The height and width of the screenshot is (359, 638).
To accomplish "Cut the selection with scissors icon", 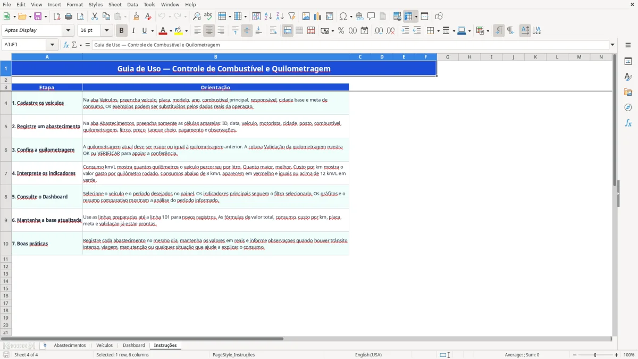I will click(95, 16).
